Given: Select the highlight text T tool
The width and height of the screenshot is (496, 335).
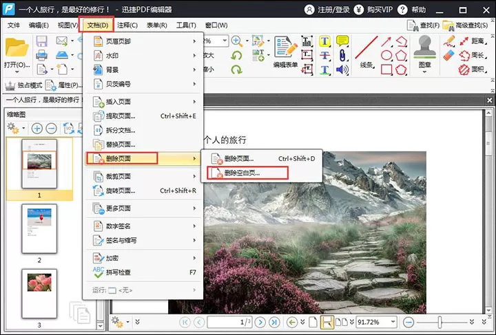Looking at the screenshot, I should pos(324,41).
